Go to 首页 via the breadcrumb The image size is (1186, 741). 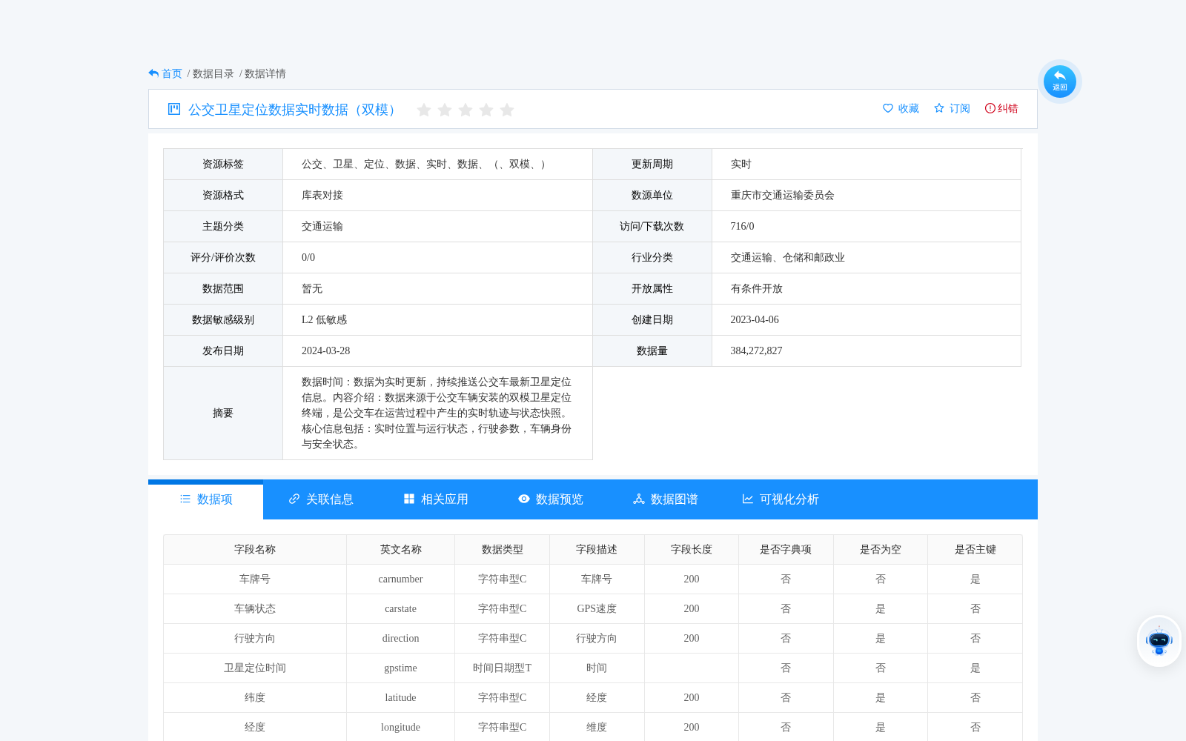172,73
